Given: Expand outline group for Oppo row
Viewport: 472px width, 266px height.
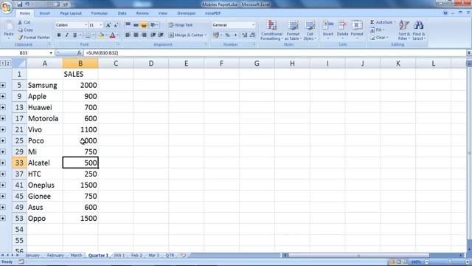Looking at the screenshot, I should pos(3,219).
